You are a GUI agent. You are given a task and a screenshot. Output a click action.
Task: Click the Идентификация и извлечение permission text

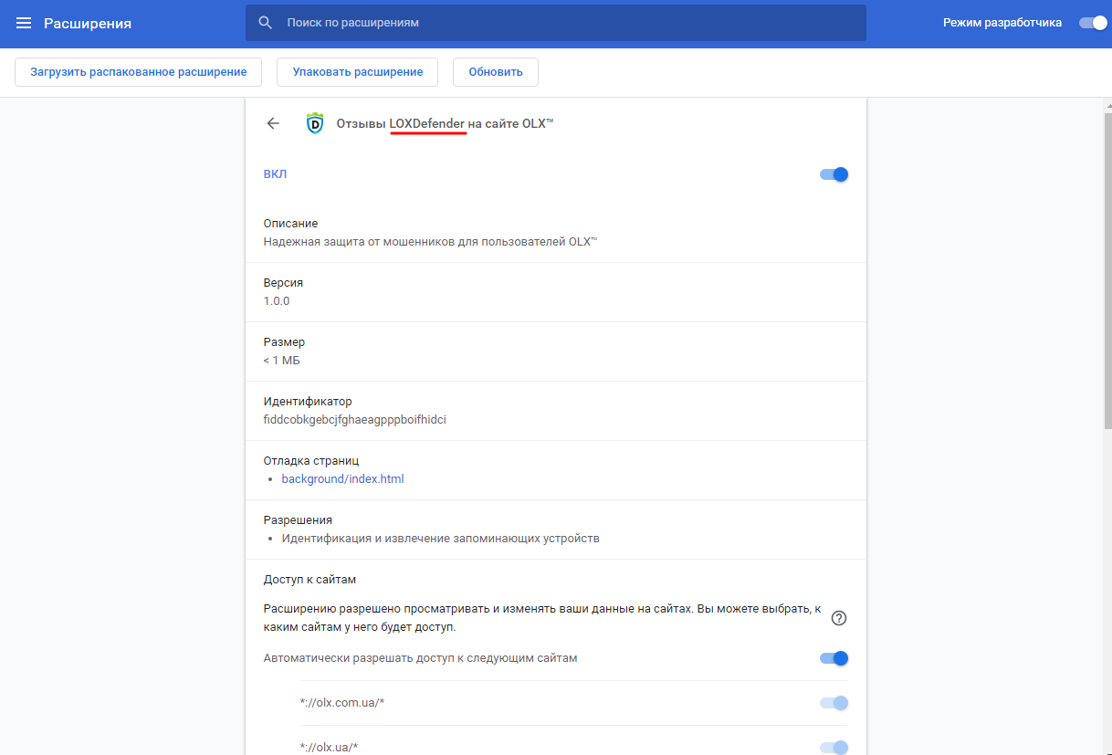[x=440, y=539]
